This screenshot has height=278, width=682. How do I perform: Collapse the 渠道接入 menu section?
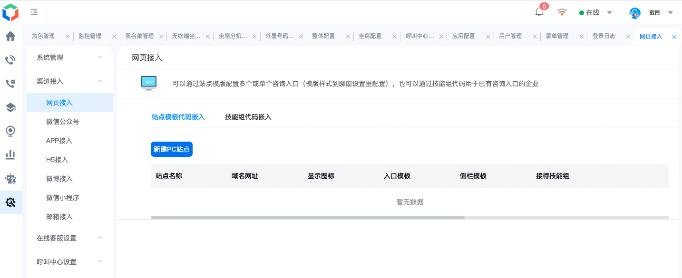coord(70,81)
